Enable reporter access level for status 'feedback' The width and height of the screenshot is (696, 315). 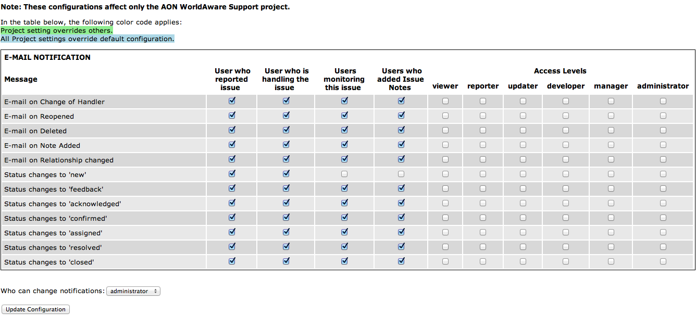coord(483,189)
